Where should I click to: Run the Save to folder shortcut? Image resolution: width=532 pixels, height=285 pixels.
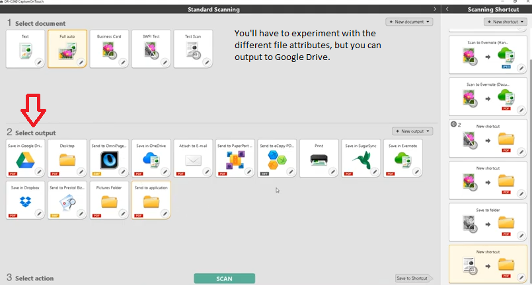[489, 221]
